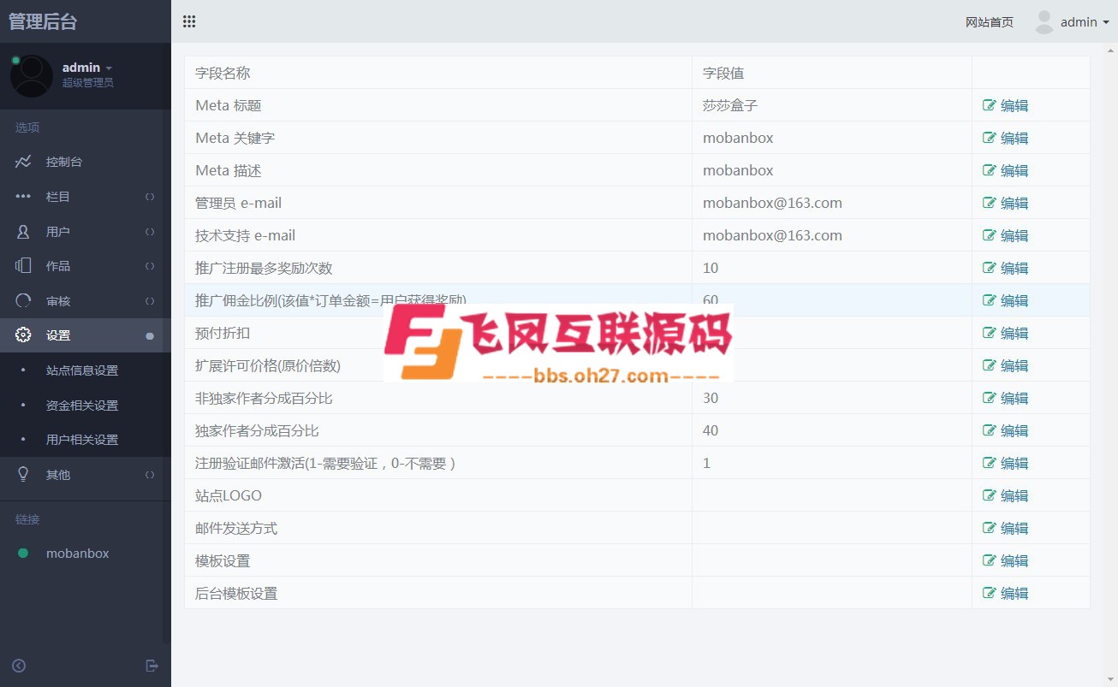The image size is (1118, 687).
Task: Click the 管理后台 title logo
Action: click(x=43, y=21)
